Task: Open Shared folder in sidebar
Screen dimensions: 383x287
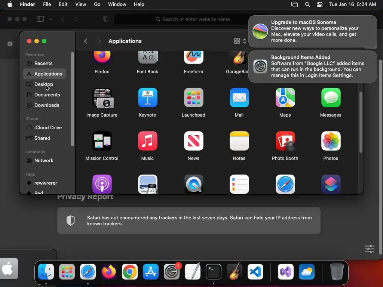Action: (45, 138)
